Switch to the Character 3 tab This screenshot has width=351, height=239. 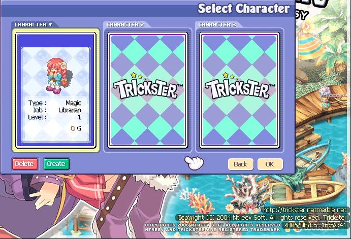(217, 25)
